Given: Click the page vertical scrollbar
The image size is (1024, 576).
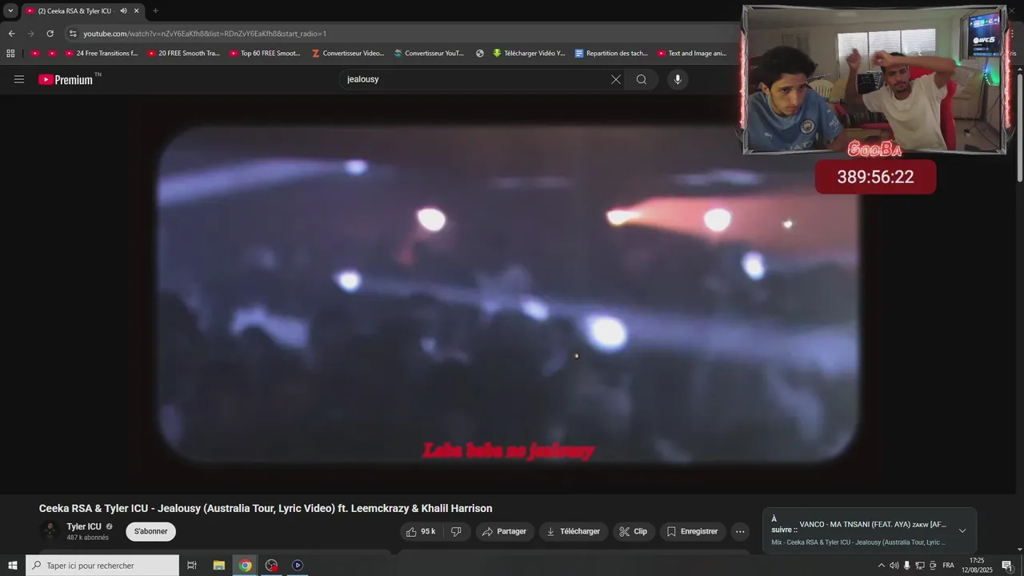Looking at the screenshot, I should [1019, 126].
